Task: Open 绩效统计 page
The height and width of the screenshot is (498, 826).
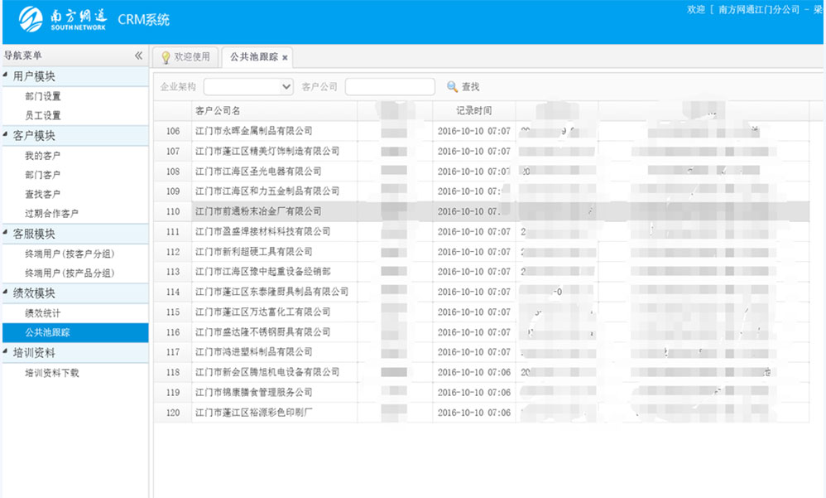Action: click(x=43, y=313)
